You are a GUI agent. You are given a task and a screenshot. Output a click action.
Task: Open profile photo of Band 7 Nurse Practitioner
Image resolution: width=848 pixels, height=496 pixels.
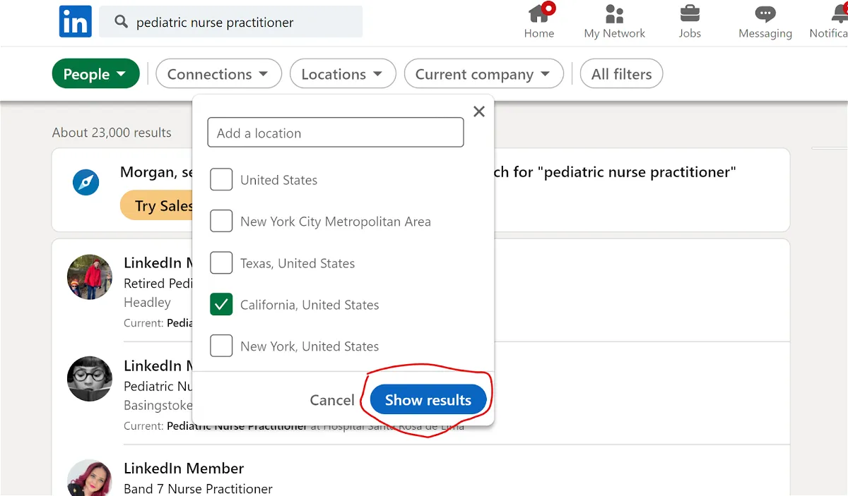tap(90, 478)
